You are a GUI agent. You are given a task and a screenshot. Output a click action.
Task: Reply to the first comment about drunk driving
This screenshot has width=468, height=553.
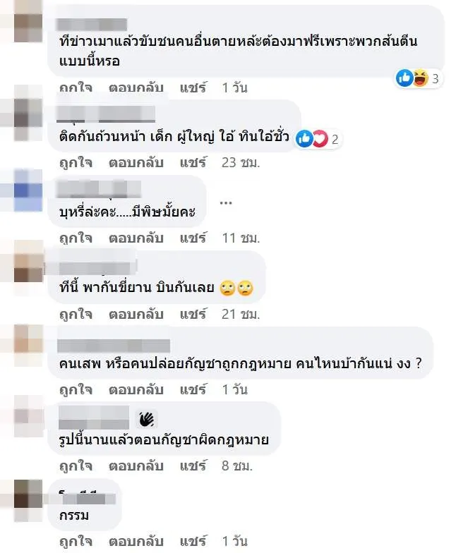[x=136, y=87]
